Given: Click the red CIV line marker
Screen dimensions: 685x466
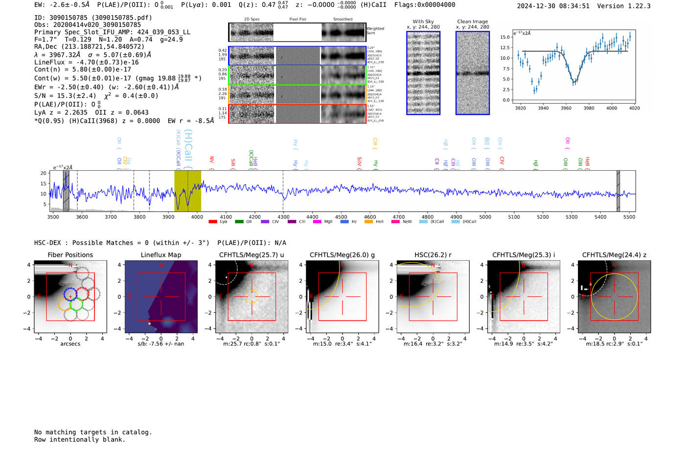Looking at the screenshot, I should pyautogui.click(x=502, y=163).
